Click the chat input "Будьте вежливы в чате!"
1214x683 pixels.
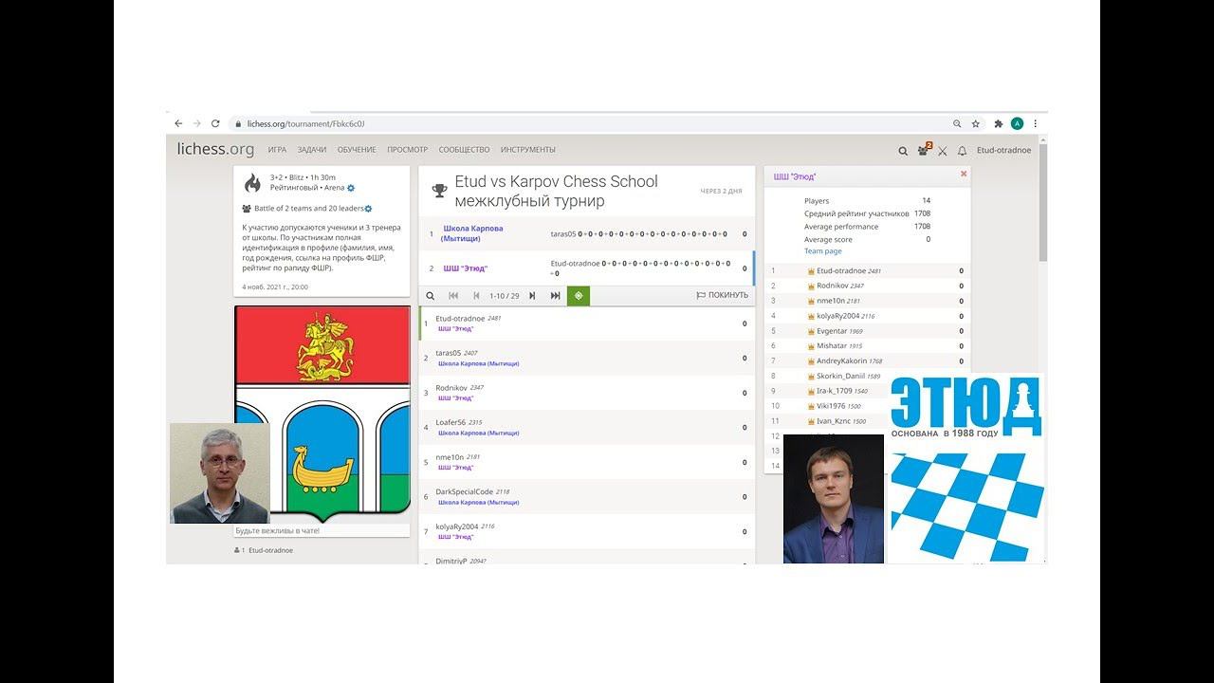(x=322, y=530)
